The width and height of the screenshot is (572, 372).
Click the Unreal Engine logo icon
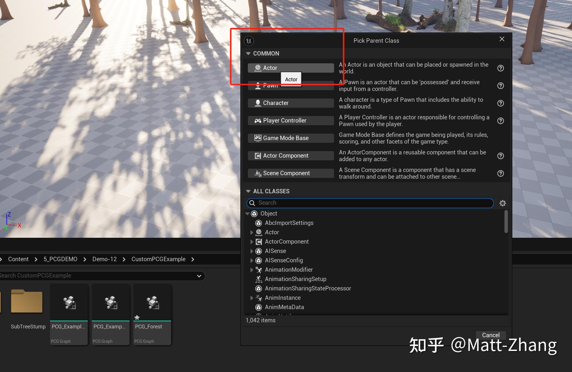(249, 41)
